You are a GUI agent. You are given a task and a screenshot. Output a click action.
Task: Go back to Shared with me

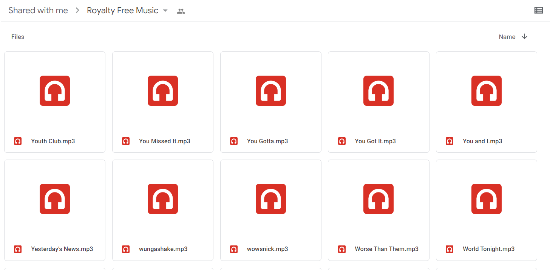pyautogui.click(x=38, y=11)
